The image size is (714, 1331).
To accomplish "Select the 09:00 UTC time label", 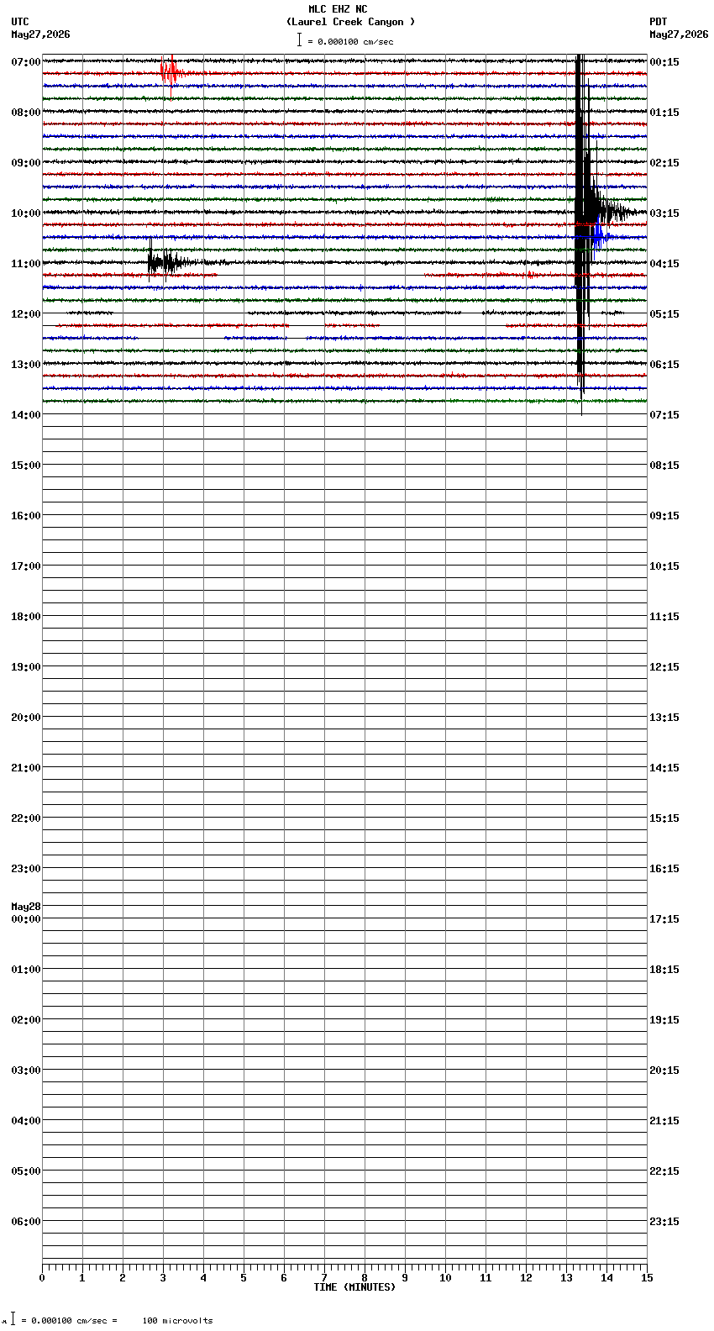I will click(x=25, y=162).
